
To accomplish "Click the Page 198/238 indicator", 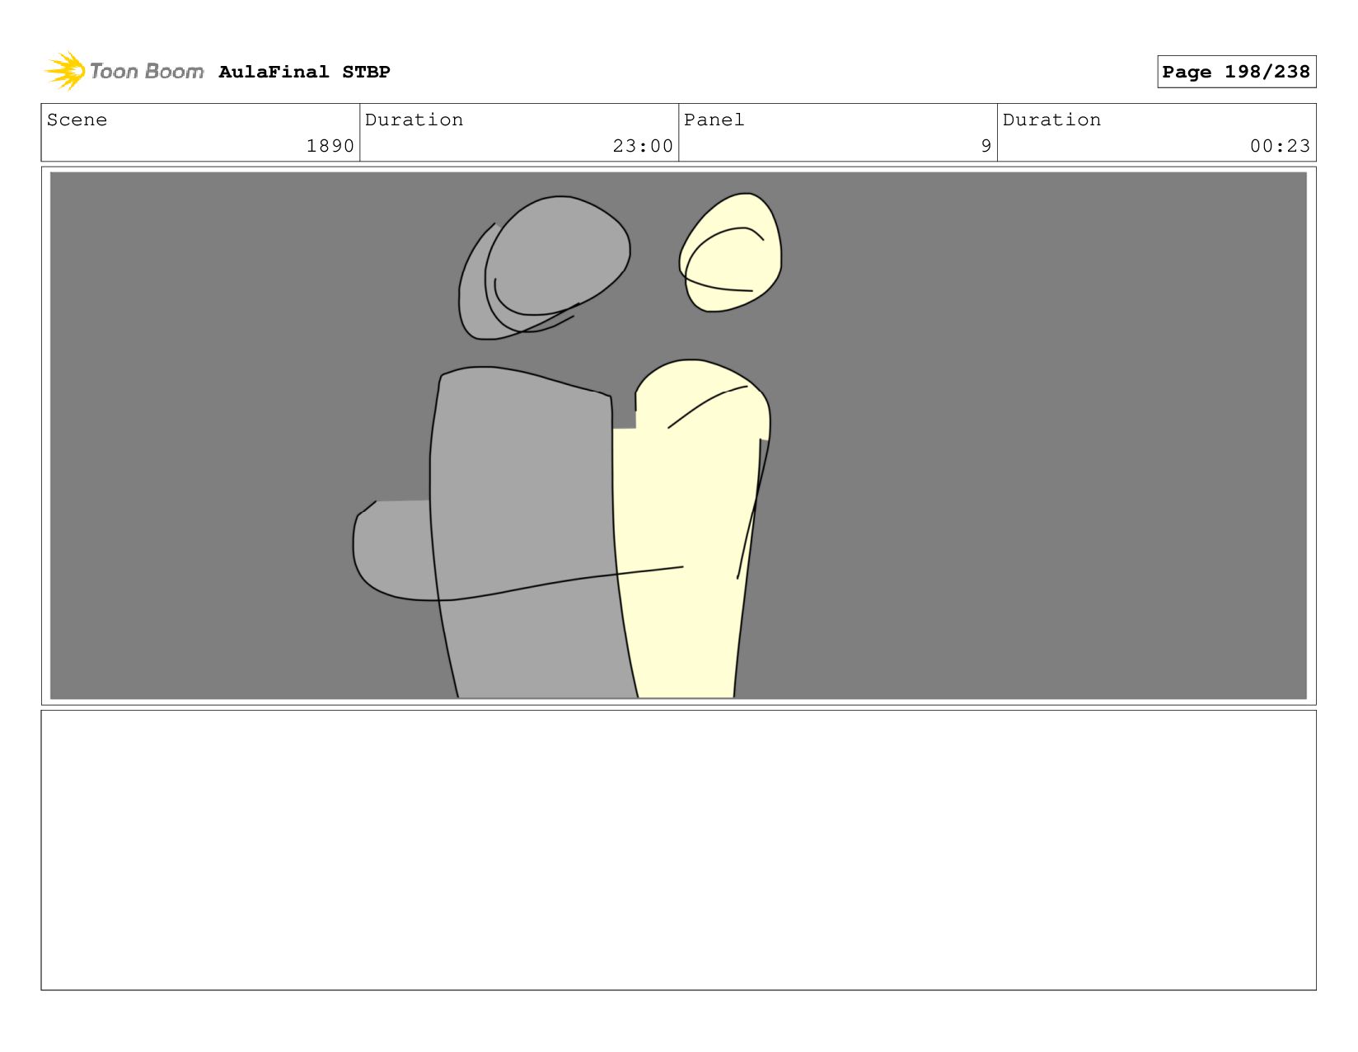I will coord(1236,72).
